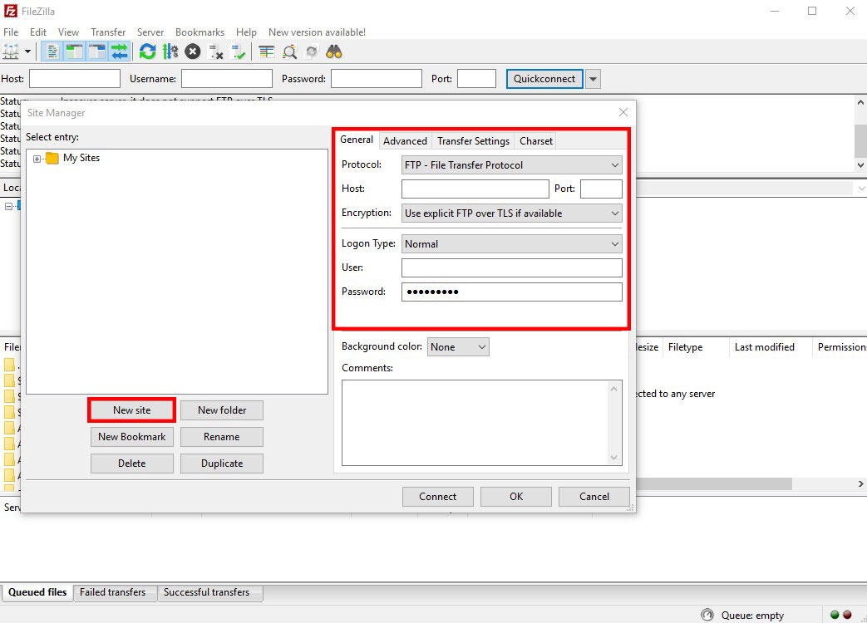
Task: Click the green Refresh file lists icon
Action: [147, 52]
